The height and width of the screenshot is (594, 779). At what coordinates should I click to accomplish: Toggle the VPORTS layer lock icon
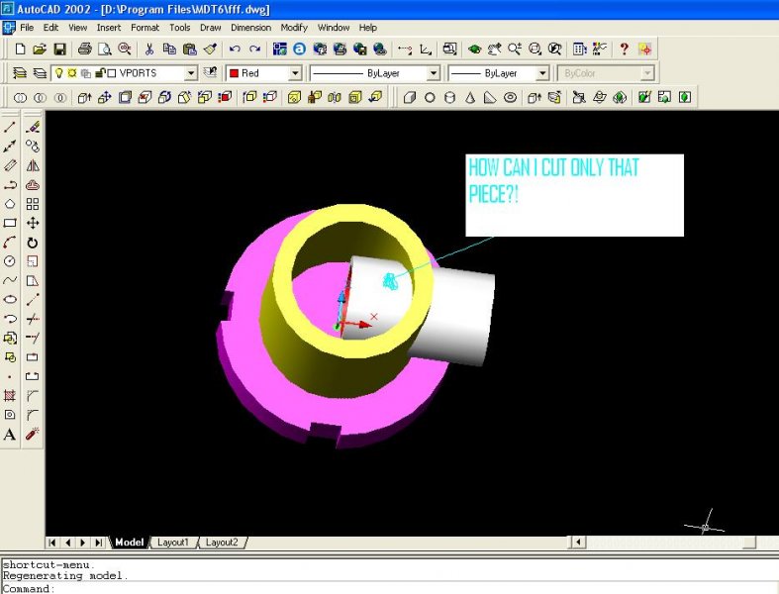(x=99, y=73)
